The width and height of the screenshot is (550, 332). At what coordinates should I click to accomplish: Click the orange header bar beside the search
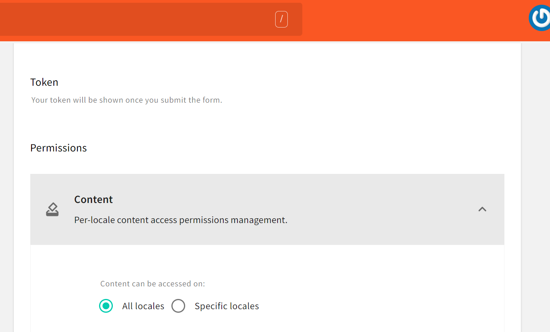click(413, 20)
